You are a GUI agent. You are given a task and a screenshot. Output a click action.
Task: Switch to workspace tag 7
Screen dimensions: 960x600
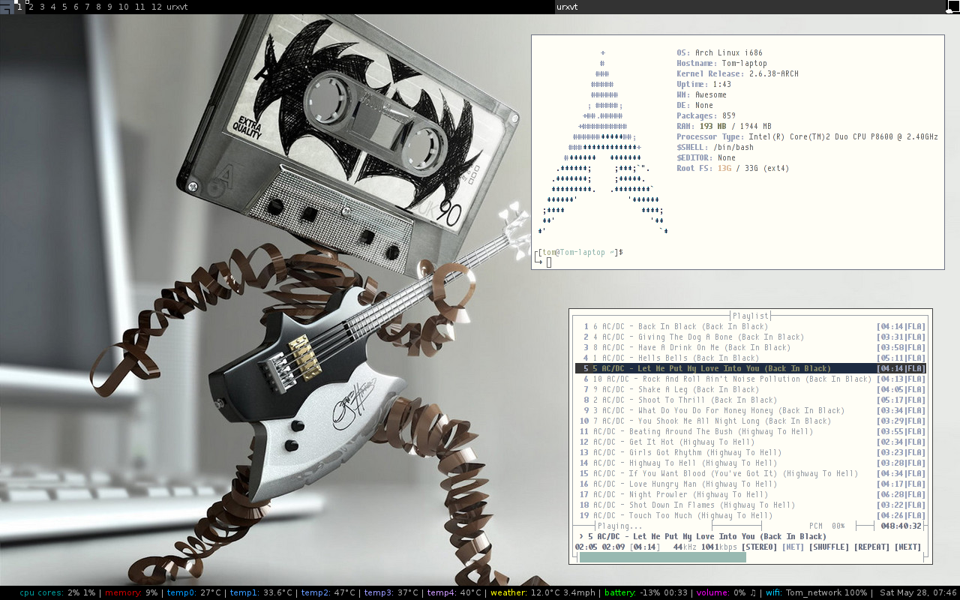pos(87,7)
